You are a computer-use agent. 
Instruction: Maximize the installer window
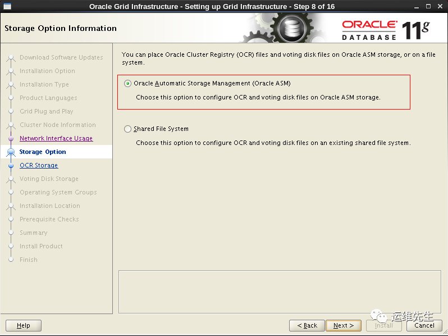[428, 6]
